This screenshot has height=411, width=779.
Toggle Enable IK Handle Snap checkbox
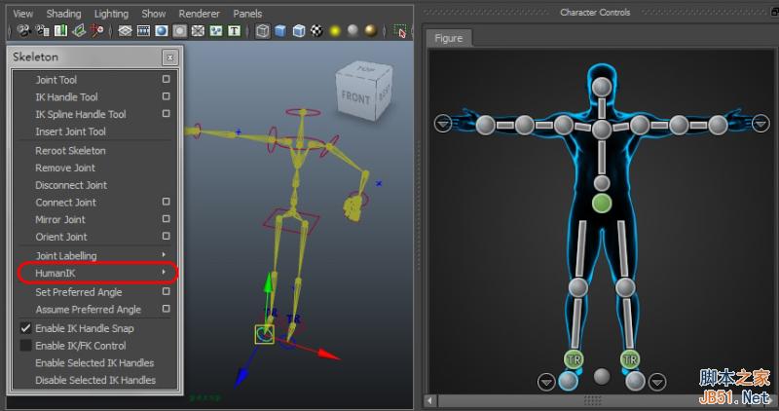click(26, 328)
